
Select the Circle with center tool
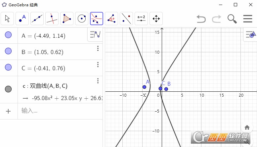pyautogui.click(x=82, y=19)
